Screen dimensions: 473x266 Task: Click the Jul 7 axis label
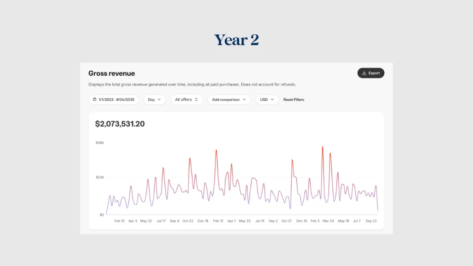tap(357, 221)
